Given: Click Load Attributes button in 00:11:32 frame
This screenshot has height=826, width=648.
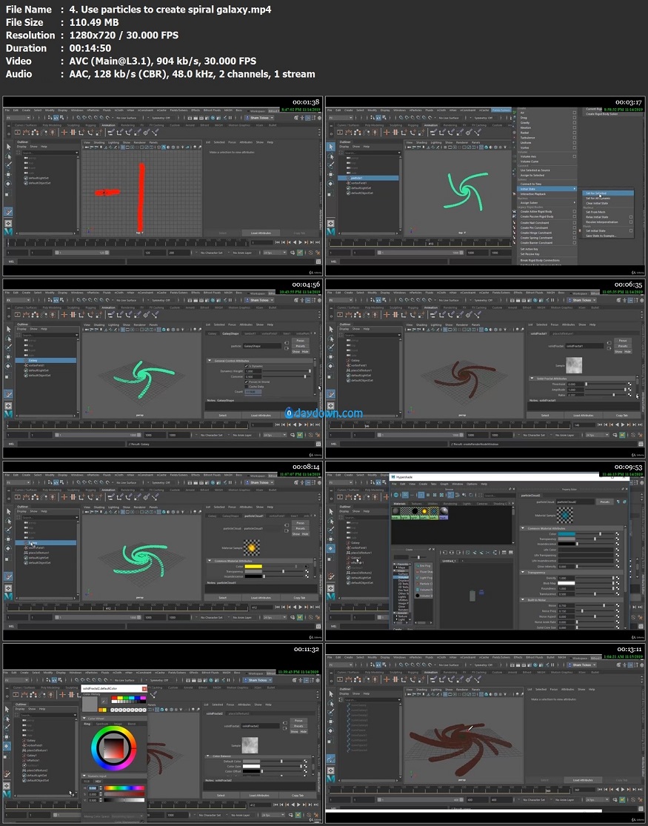Looking at the screenshot, I should coord(259,796).
